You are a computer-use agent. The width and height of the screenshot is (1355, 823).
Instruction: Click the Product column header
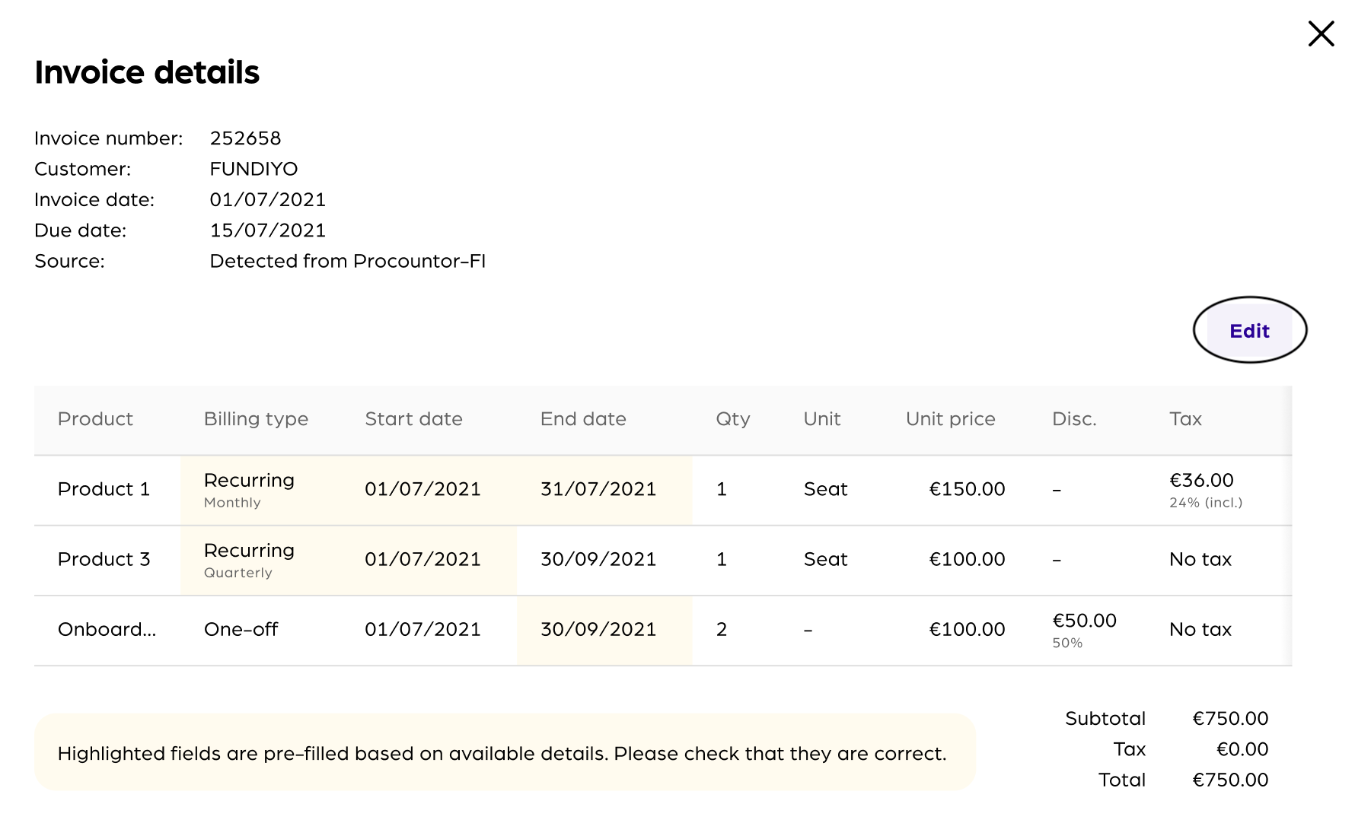click(95, 419)
